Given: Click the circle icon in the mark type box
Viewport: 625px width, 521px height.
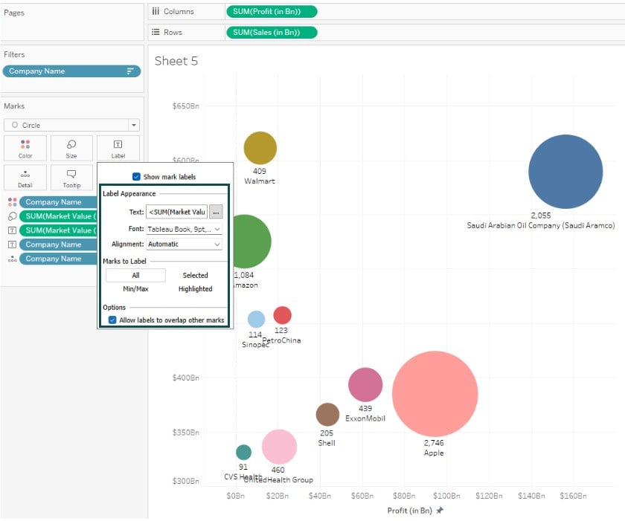Looking at the screenshot, I should click(15, 125).
